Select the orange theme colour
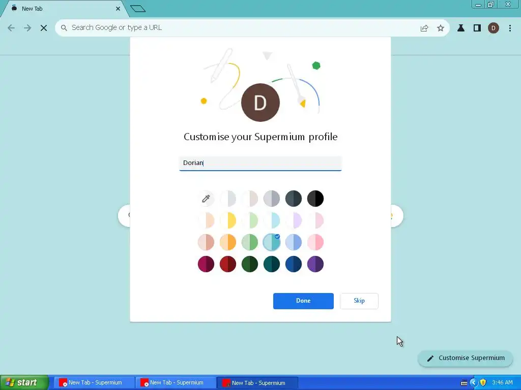The image size is (521, 390). tap(228, 242)
